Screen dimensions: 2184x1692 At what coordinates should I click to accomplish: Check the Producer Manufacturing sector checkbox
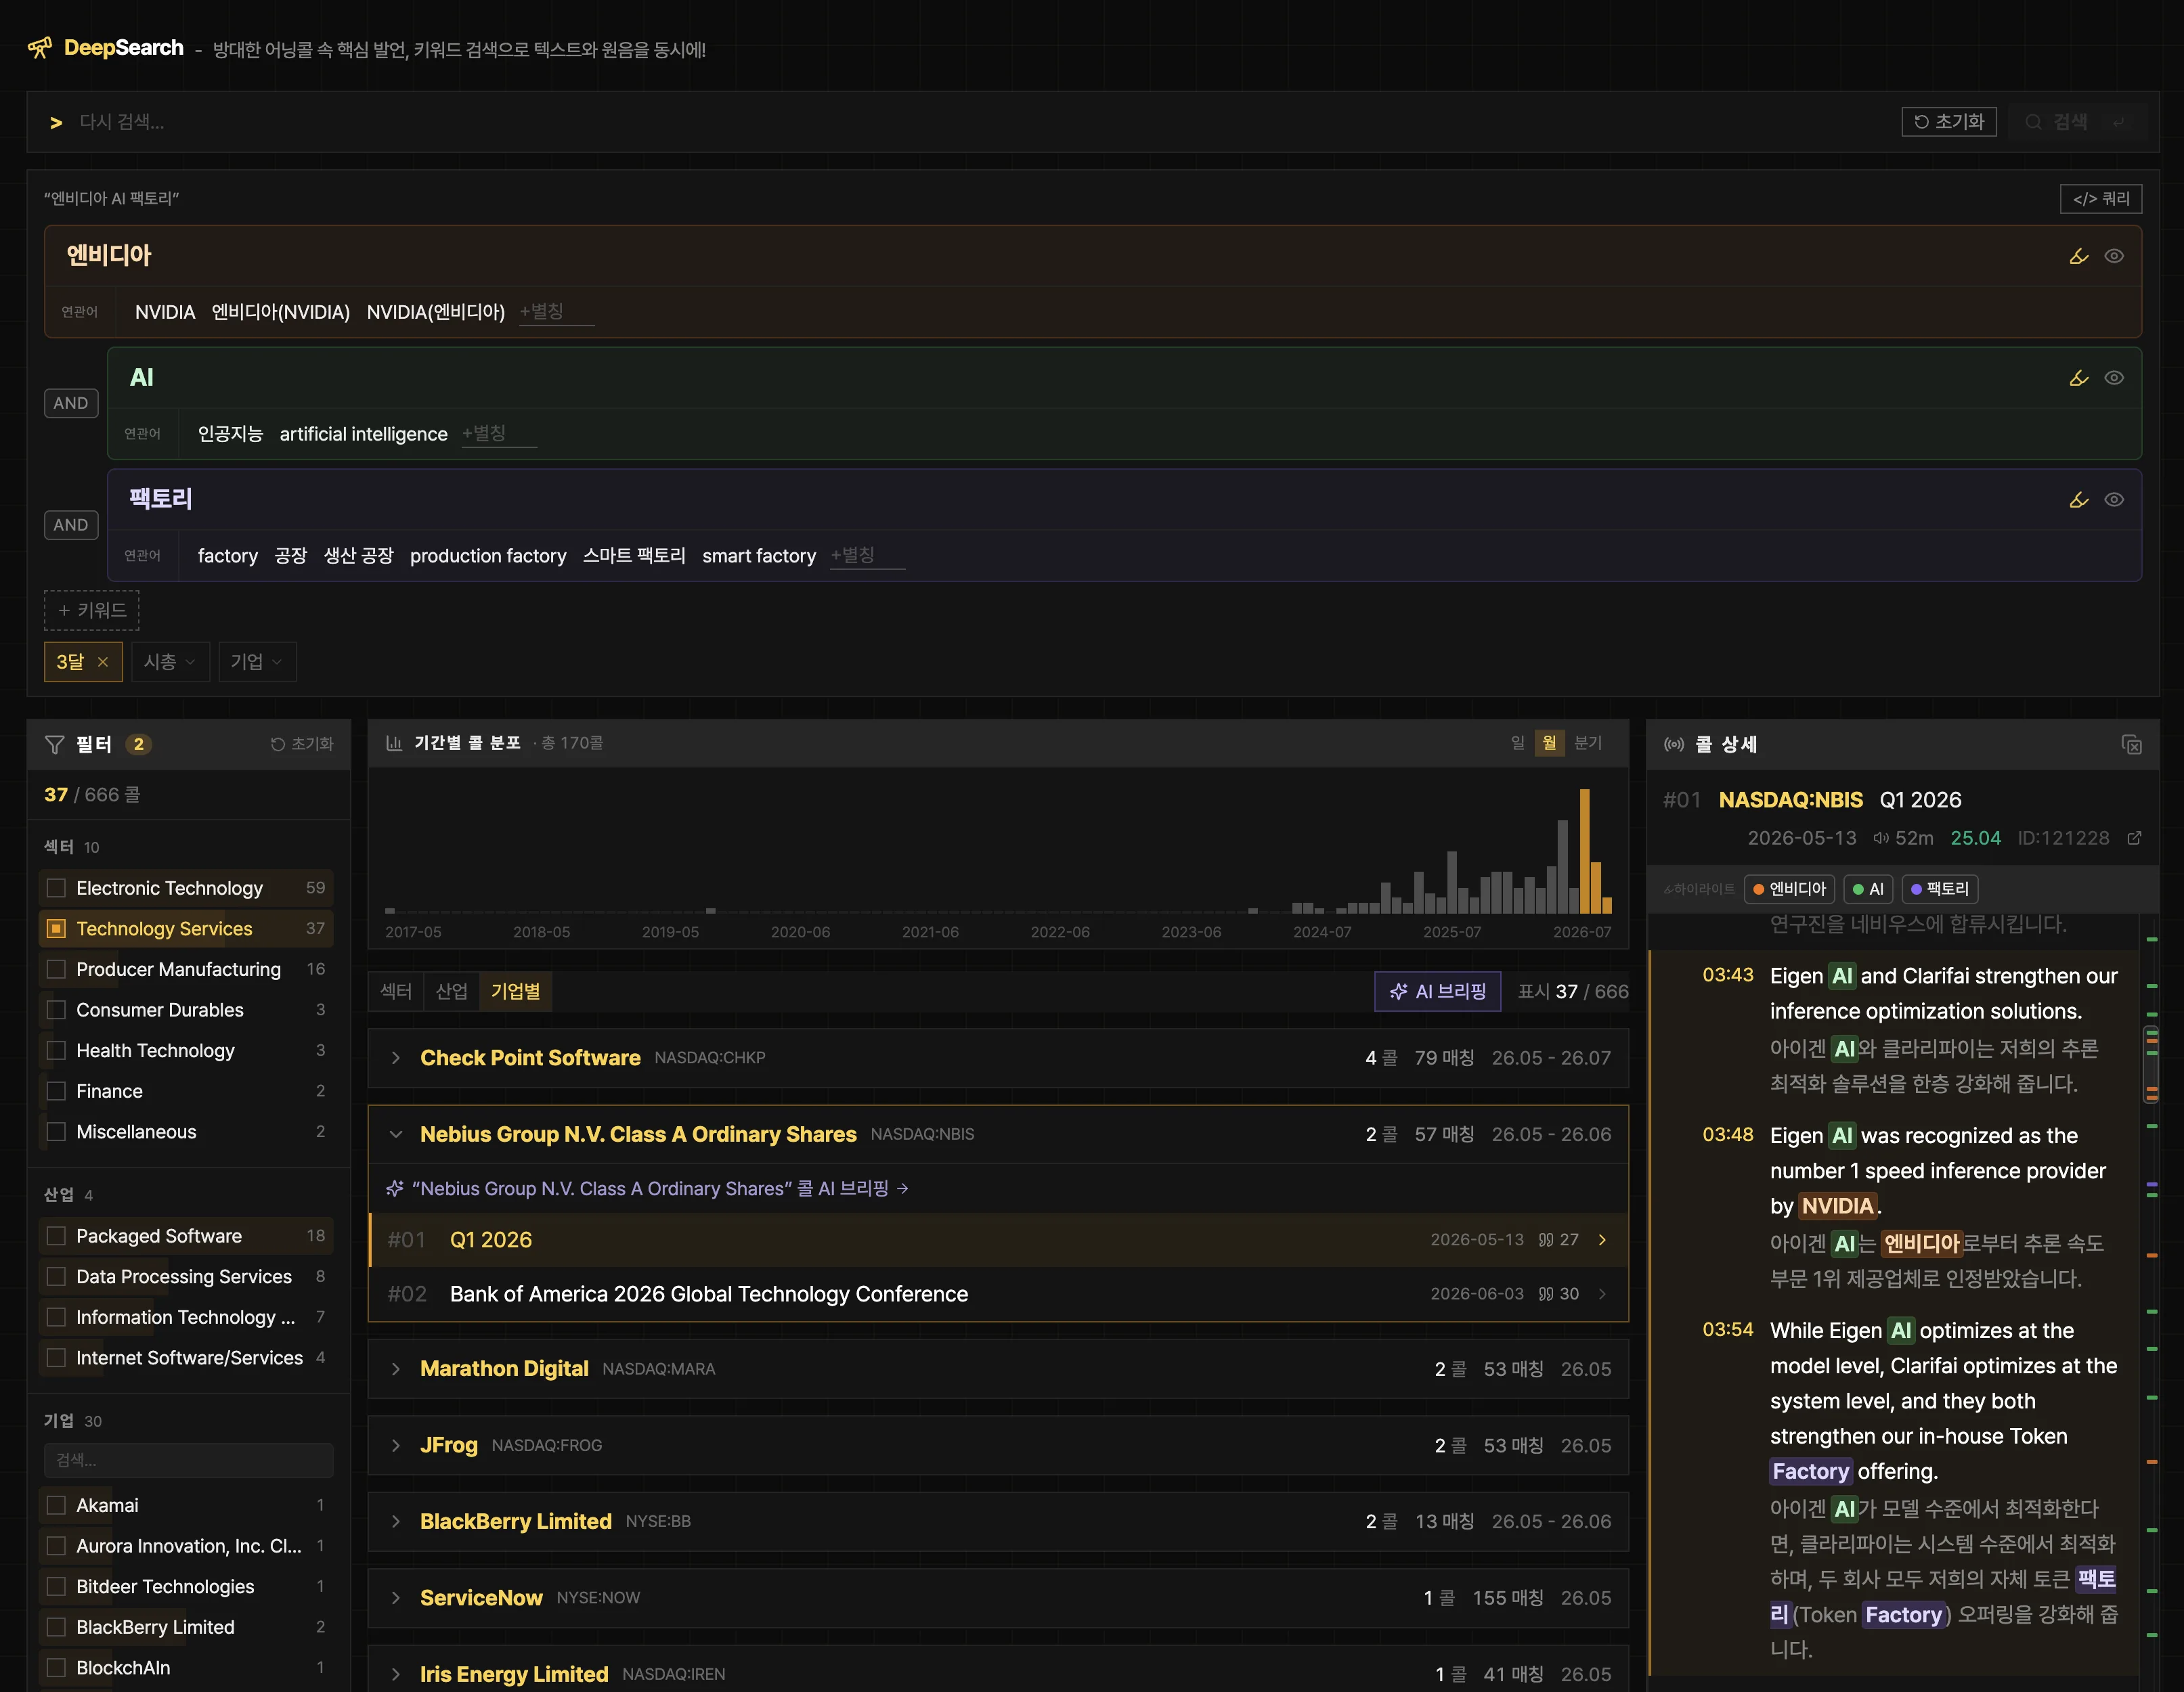click(x=56, y=969)
